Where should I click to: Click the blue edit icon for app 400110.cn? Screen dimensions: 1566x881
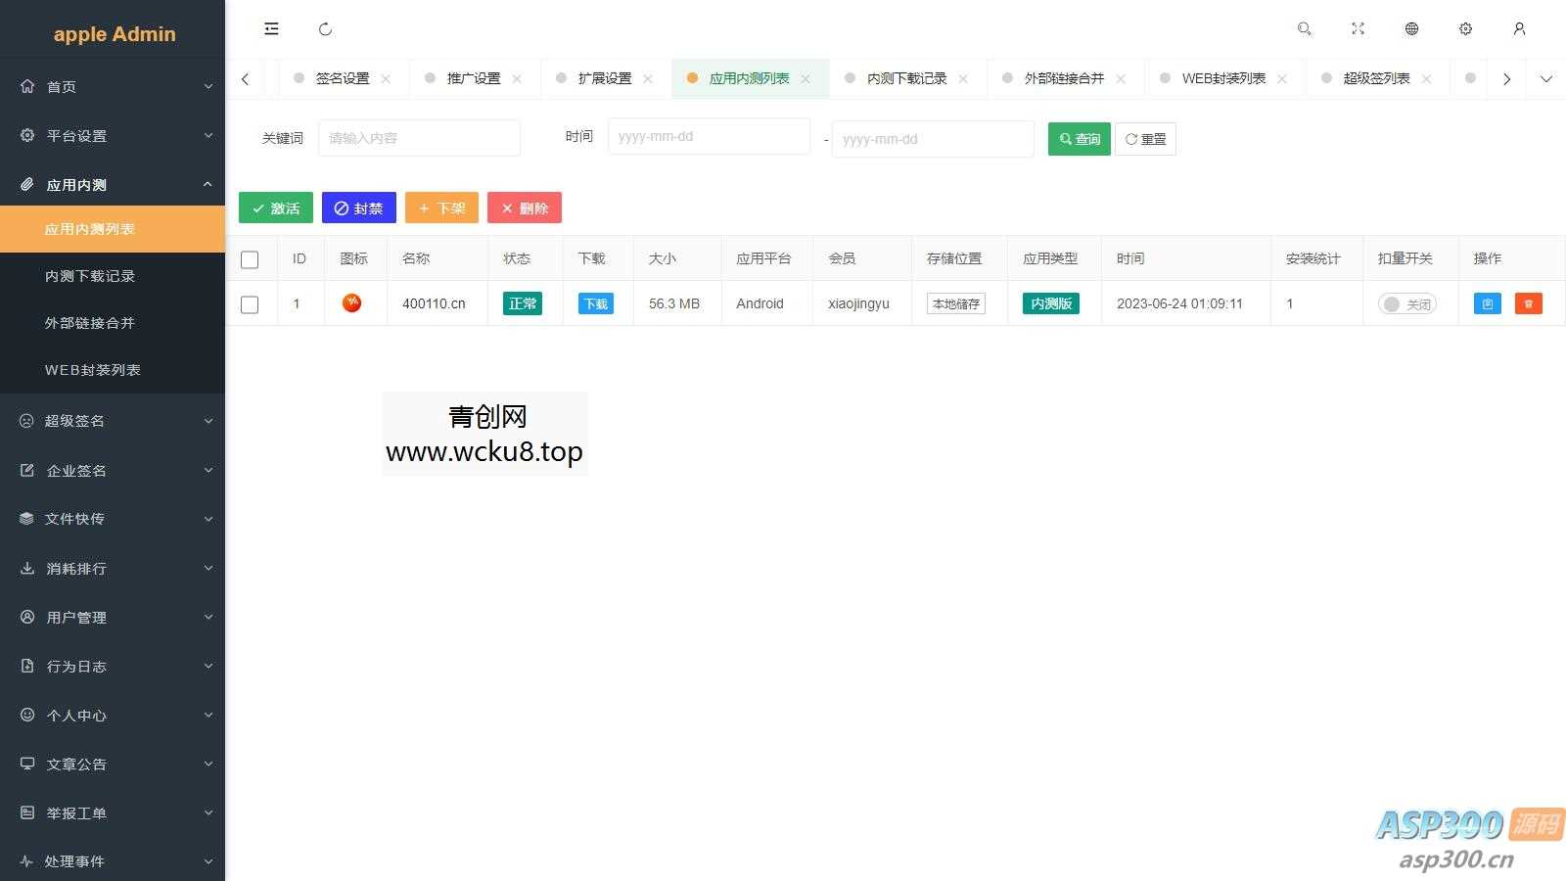1487,303
